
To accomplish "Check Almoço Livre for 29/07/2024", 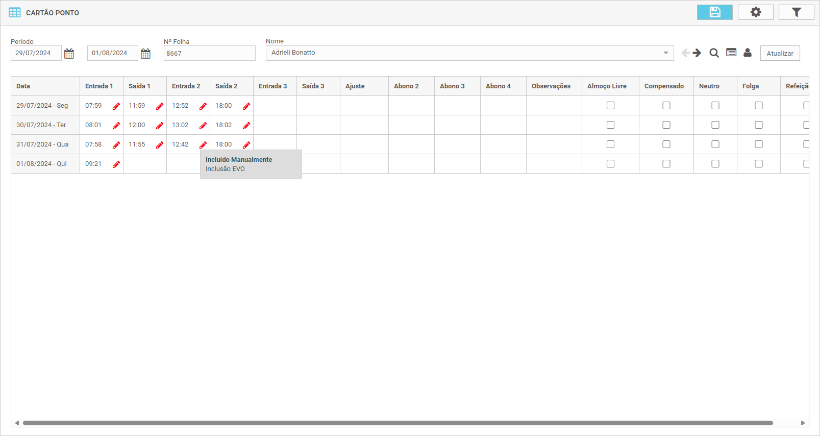I will (610, 106).
